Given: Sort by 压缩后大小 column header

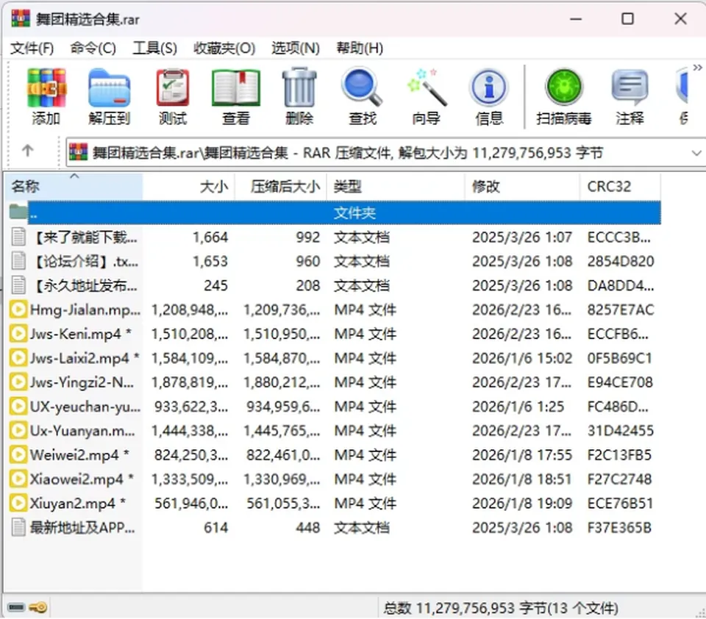Looking at the screenshot, I should [x=281, y=187].
